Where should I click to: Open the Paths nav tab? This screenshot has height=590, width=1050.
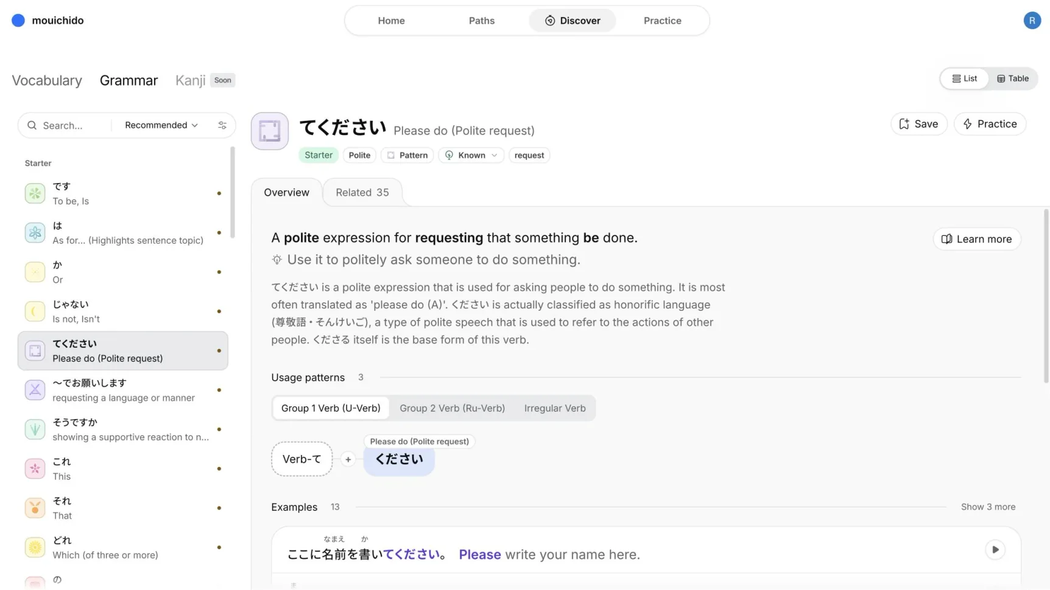[481, 21]
